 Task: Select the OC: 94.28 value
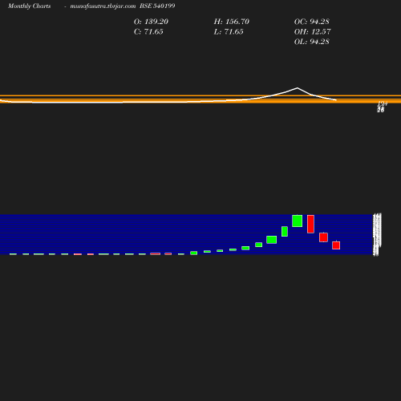click(x=312, y=22)
